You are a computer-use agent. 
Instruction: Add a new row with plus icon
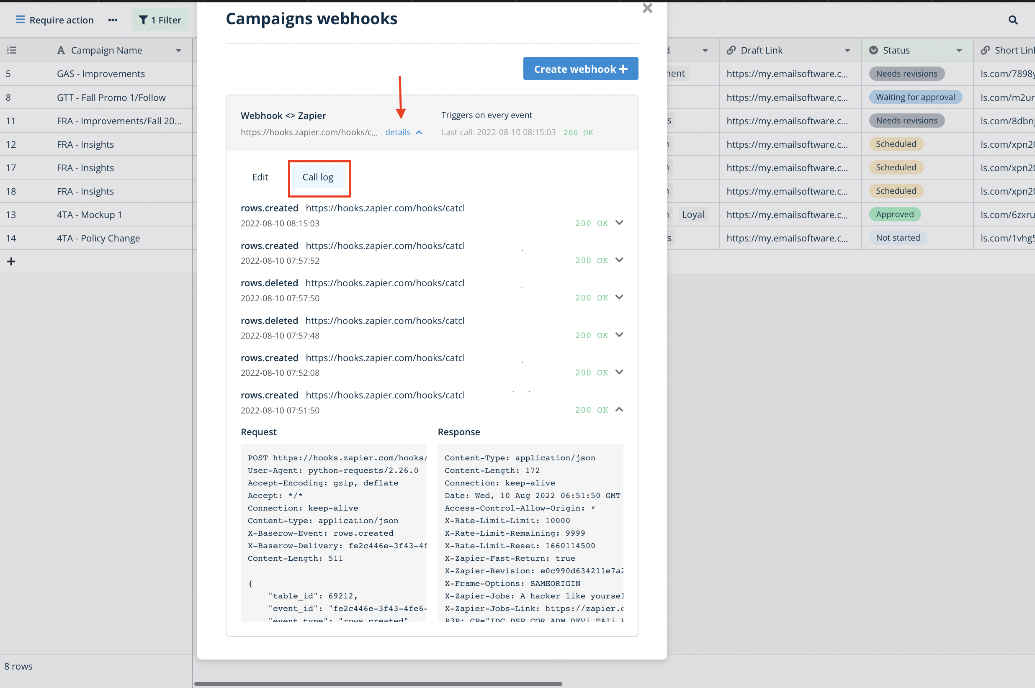(11, 262)
